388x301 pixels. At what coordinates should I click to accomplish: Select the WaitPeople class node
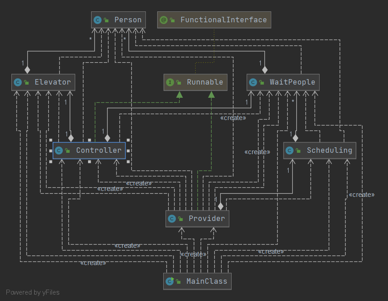point(283,82)
